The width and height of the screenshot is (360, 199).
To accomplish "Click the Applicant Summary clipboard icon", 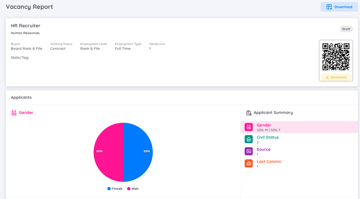I will coord(249,113).
